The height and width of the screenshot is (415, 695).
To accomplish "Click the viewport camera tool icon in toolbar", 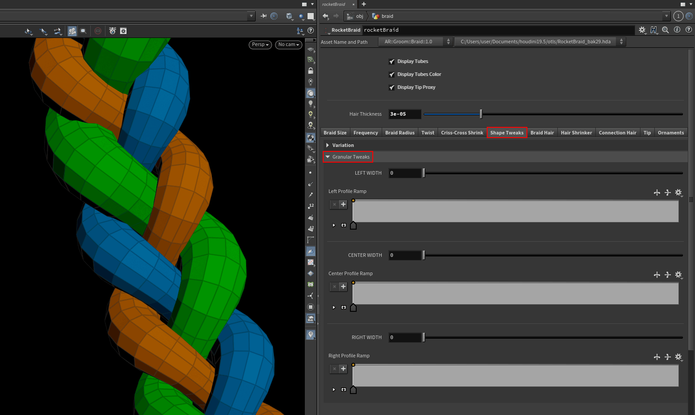I will tap(72, 31).
